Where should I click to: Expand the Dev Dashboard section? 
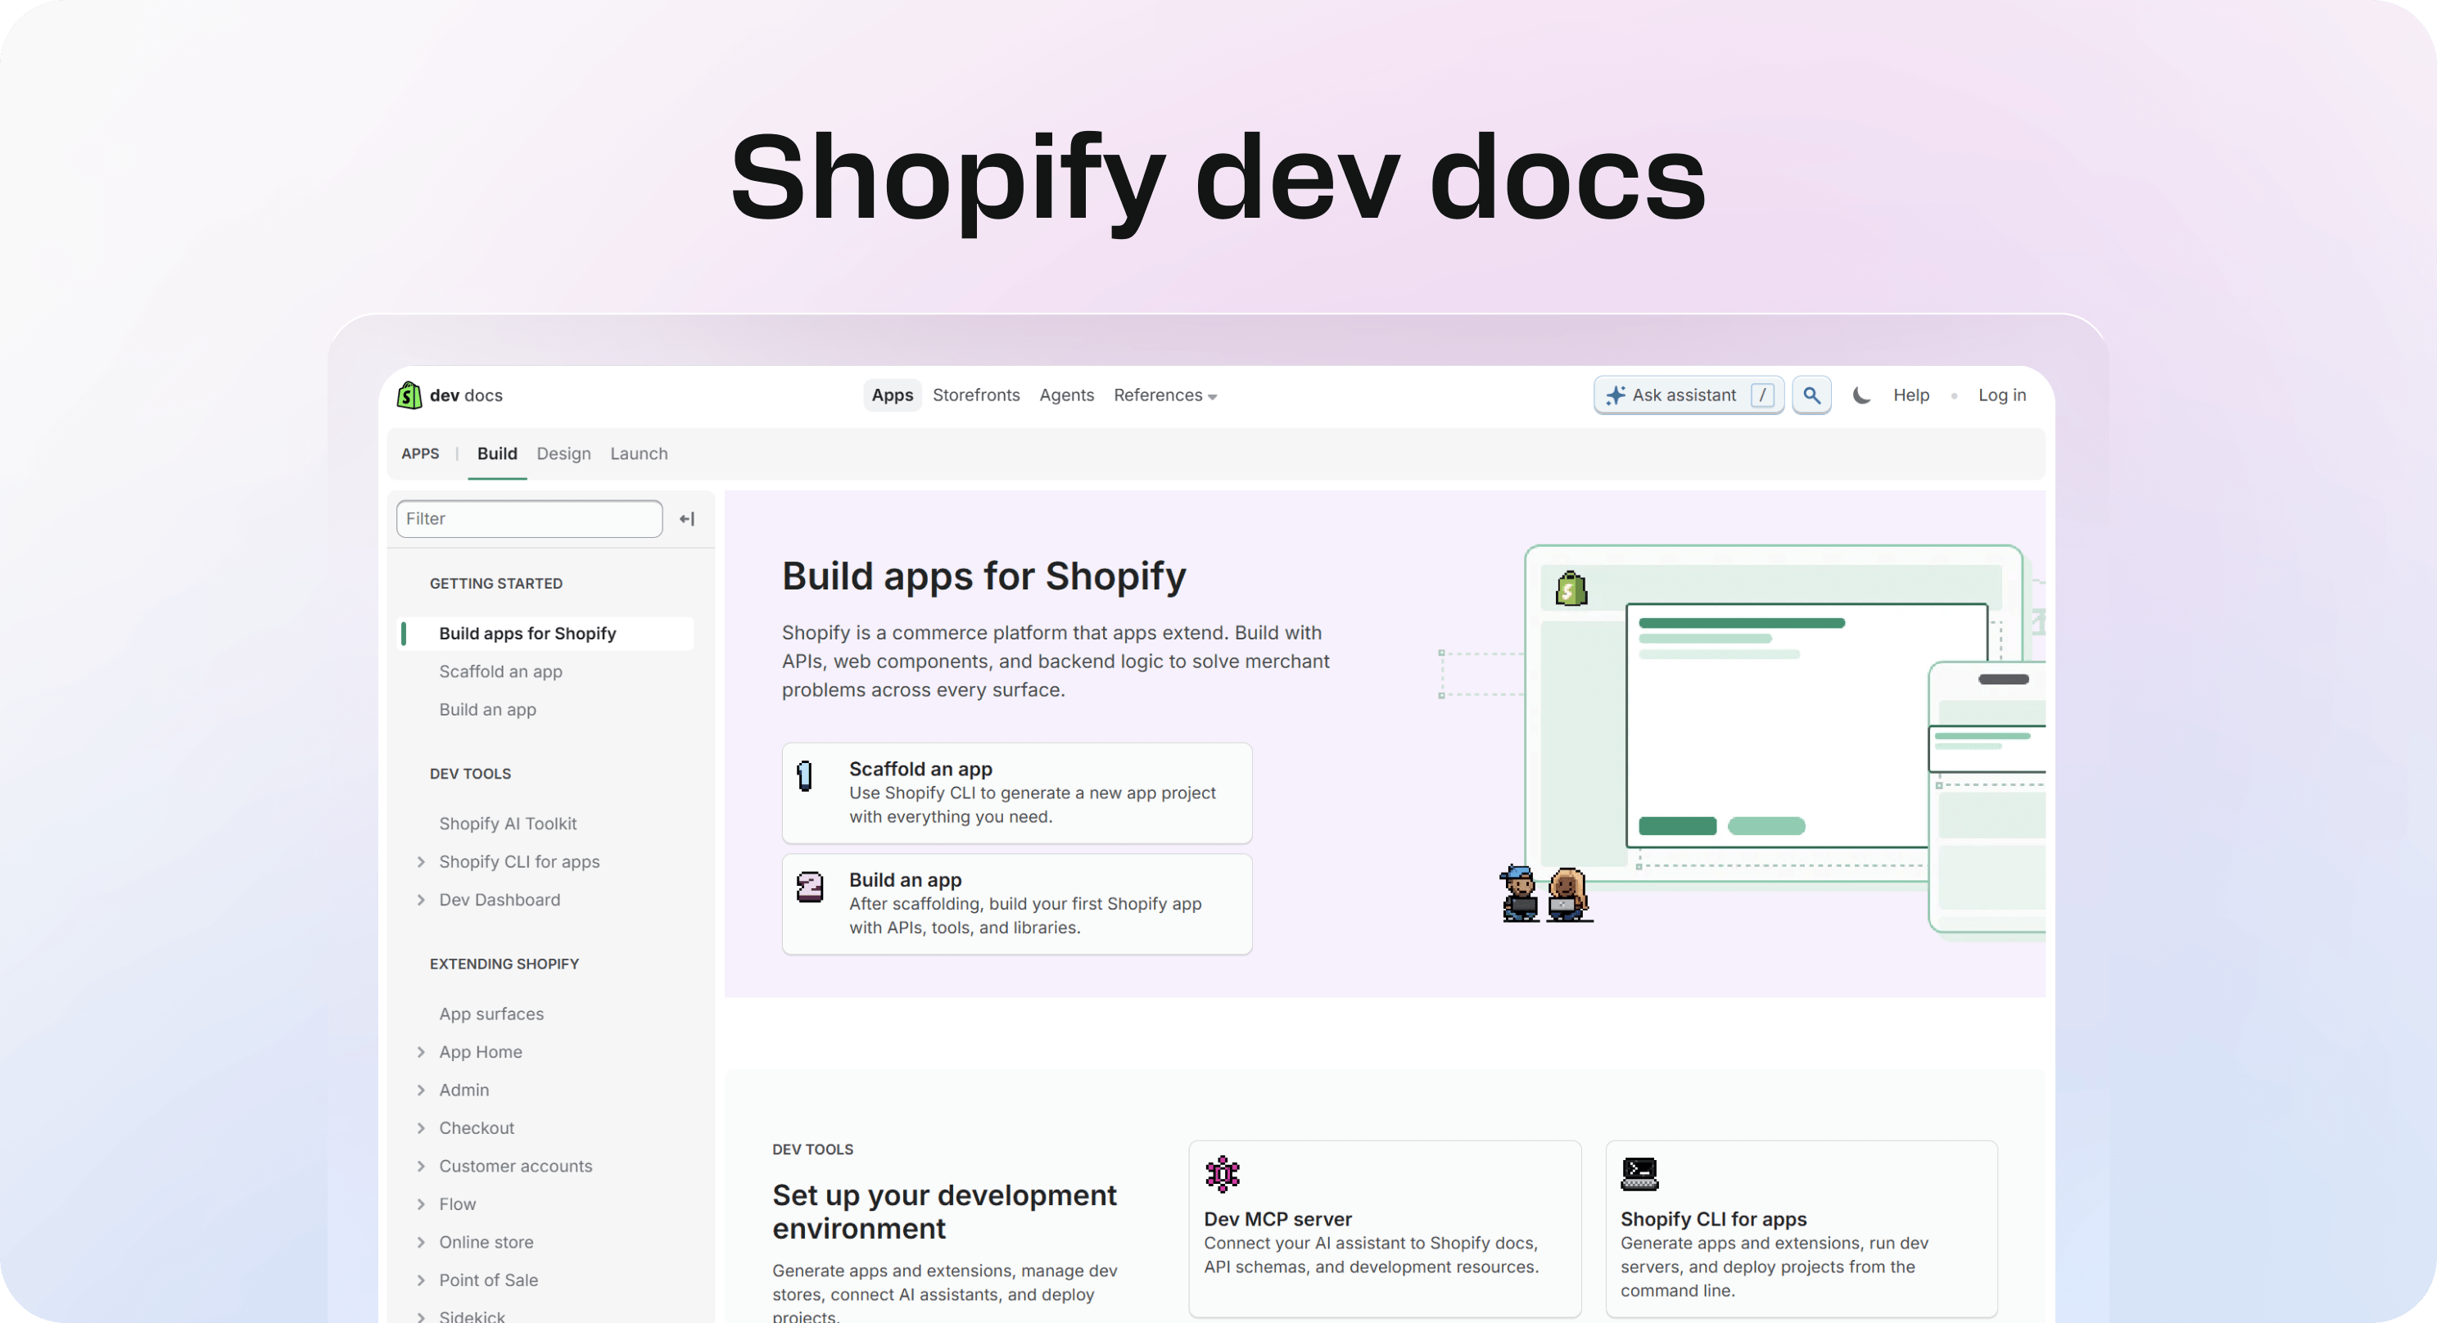tap(421, 900)
